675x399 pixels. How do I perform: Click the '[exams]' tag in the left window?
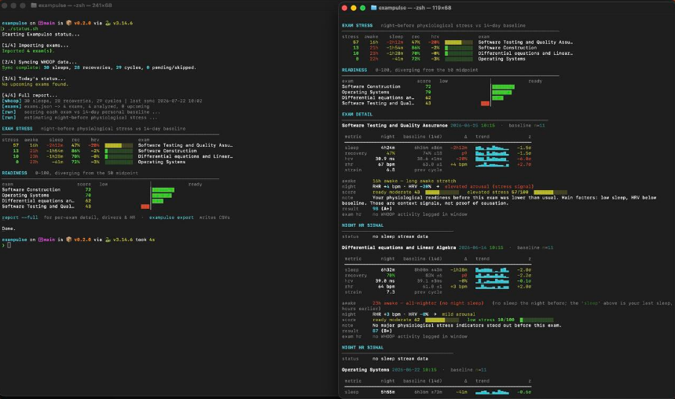click(x=12, y=107)
